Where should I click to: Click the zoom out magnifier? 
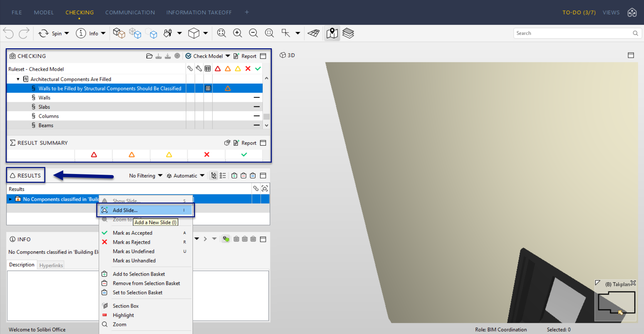coord(253,33)
